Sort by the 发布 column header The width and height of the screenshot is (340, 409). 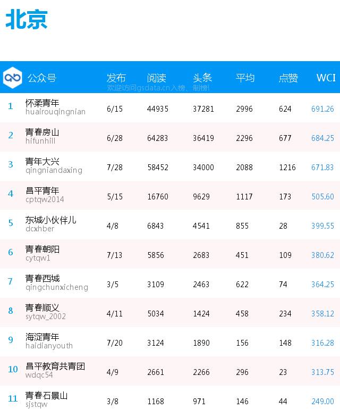(116, 78)
